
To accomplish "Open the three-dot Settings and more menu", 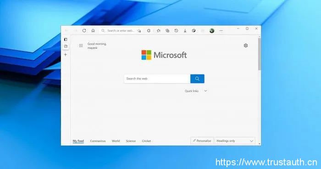I will (221, 31).
